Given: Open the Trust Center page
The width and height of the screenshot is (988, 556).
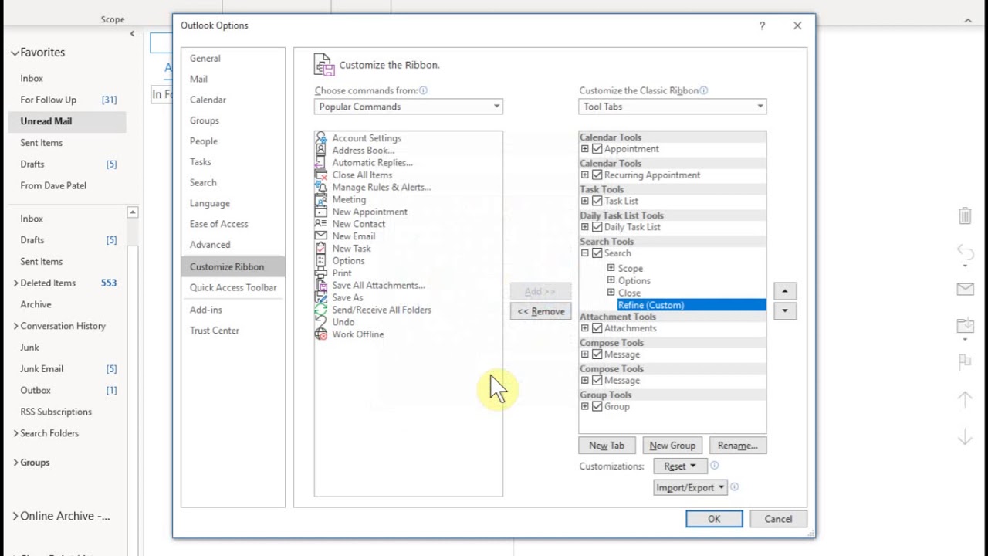Looking at the screenshot, I should [x=215, y=331].
